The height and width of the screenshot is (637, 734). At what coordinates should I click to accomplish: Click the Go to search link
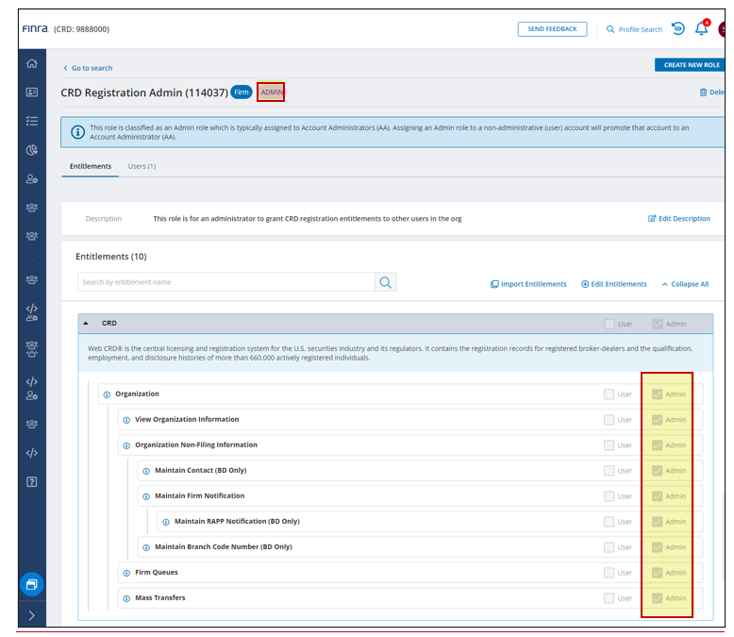coord(91,69)
